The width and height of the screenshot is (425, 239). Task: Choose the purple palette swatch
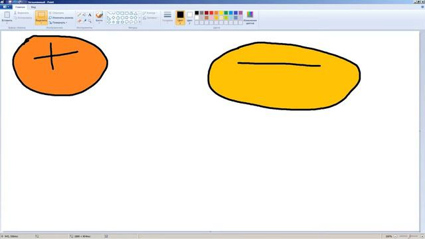[x=240, y=13]
